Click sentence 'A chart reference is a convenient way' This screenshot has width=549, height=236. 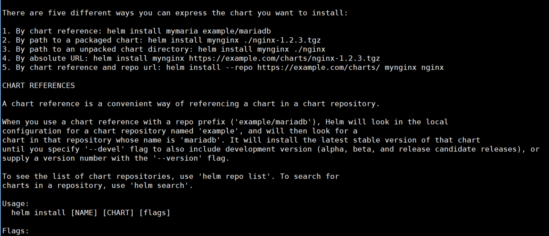(x=191, y=104)
